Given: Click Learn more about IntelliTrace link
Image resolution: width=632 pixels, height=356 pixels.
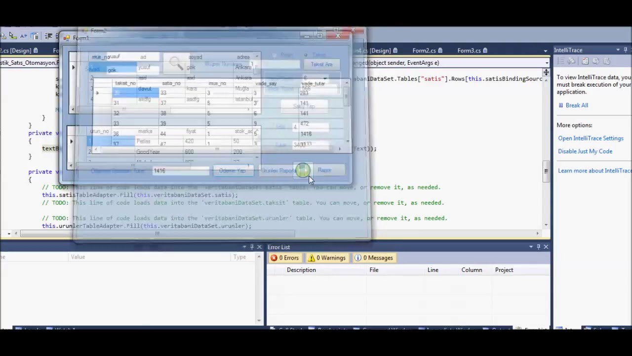Looking at the screenshot, I should click(x=594, y=171).
